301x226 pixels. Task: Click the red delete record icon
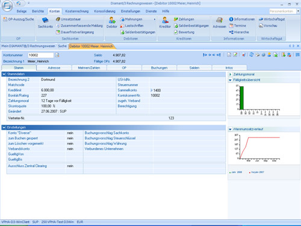pyautogui.click(x=244, y=55)
